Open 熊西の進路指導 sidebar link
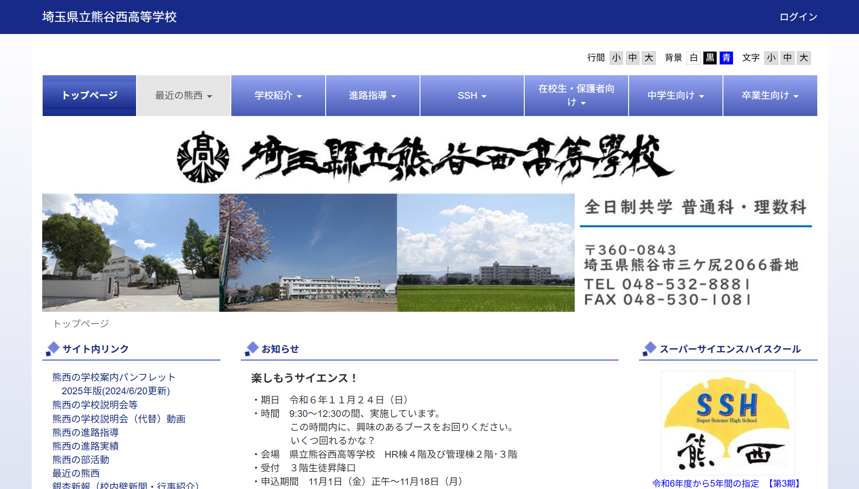 [85, 432]
